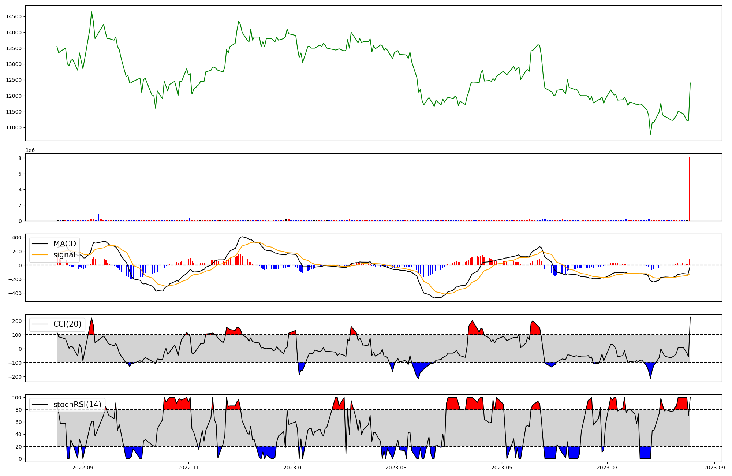Click the black MACD legend line sample
The height and width of the screenshot is (476, 732).
click(x=41, y=244)
